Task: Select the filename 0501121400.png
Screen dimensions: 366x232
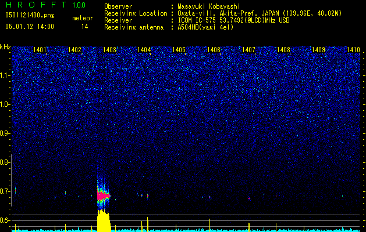Action: pyautogui.click(x=30, y=16)
